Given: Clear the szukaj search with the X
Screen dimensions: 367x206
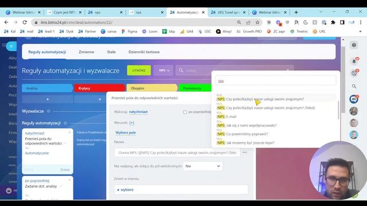Looking at the screenshot, I should pos(288,70).
